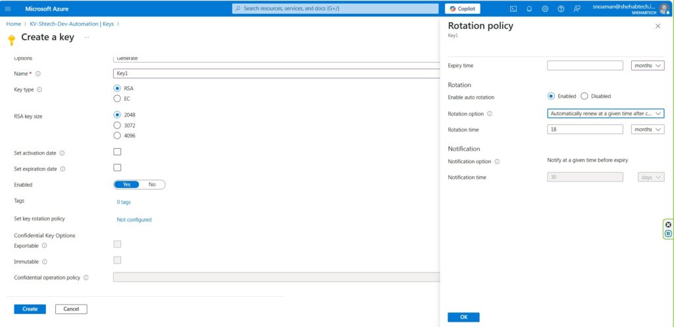Click the Name input field

point(276,74)
